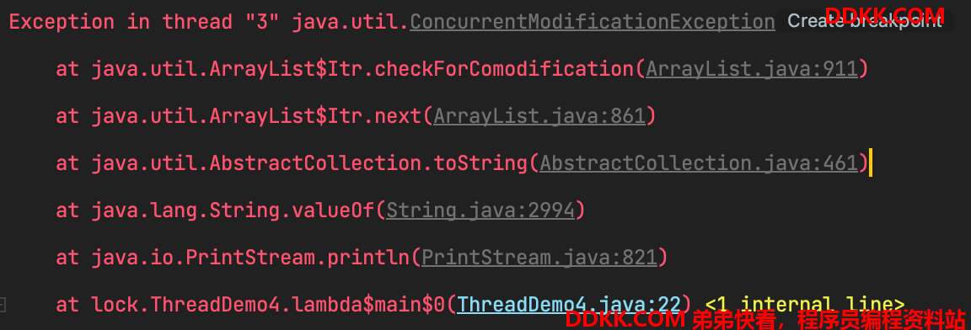Open ThreadDemo4.java:22 source link
The width and height of the screenshot is (971, 330).
568,305
